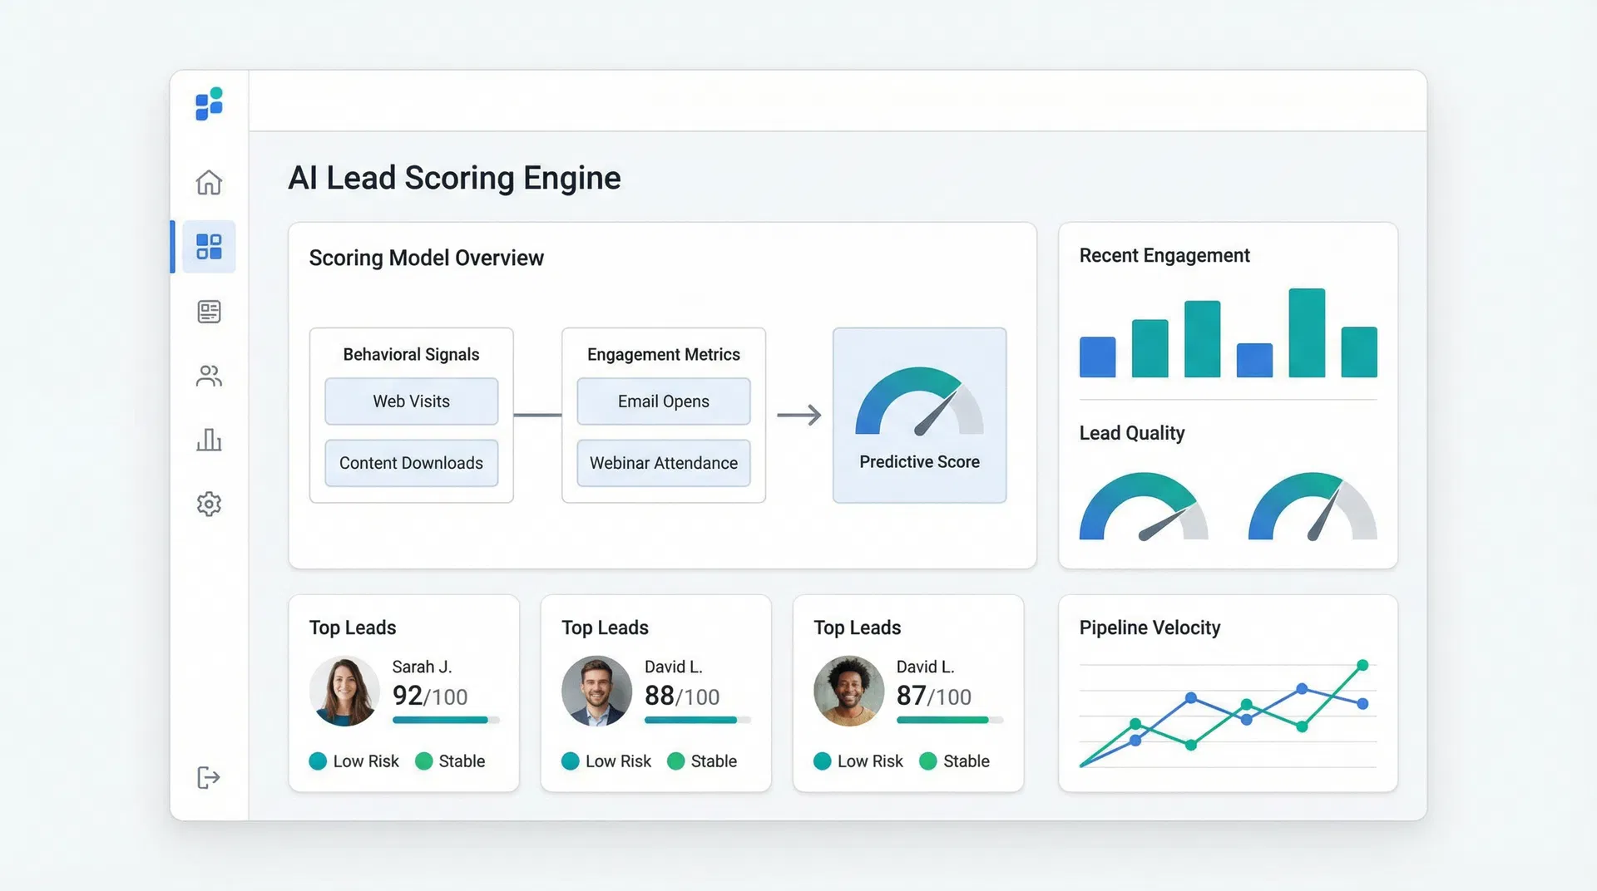Viewport: 1597px width, 891px height.
Task: Open the Reports document icon in sidebar
Action: tap(209, 312)
